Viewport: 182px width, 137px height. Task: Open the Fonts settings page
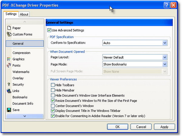click(25, 65)
